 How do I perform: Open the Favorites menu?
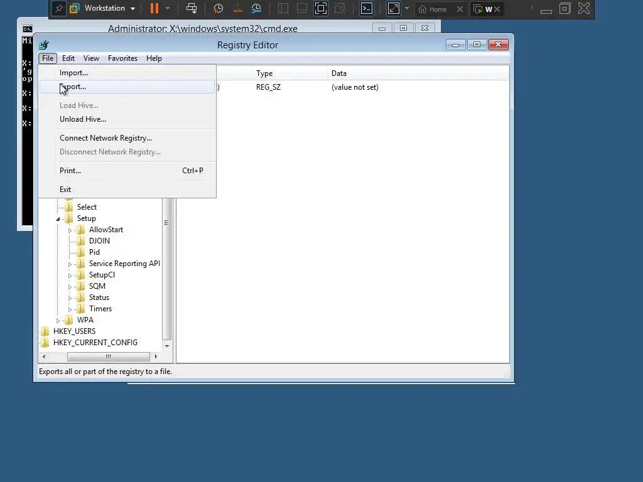pyautogui.click(x=122, y=58)
